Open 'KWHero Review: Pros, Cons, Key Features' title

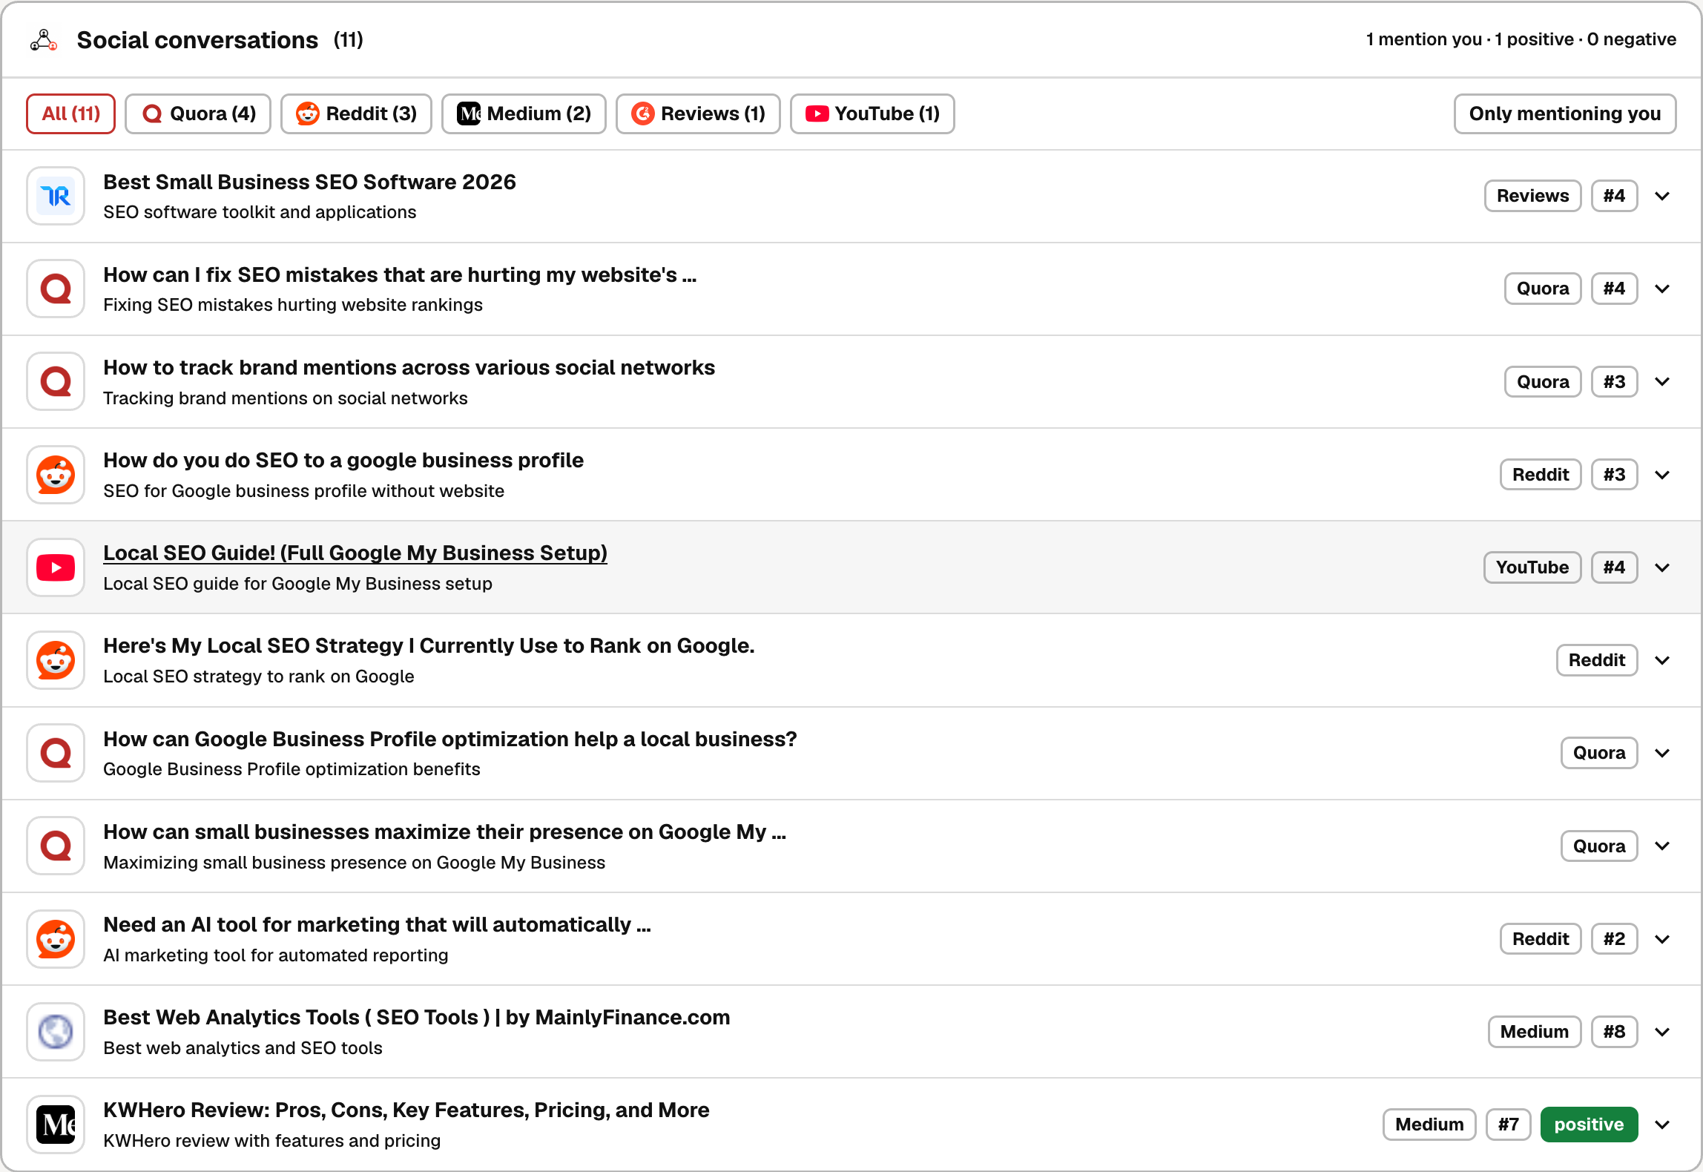[x=406, y=1110]
